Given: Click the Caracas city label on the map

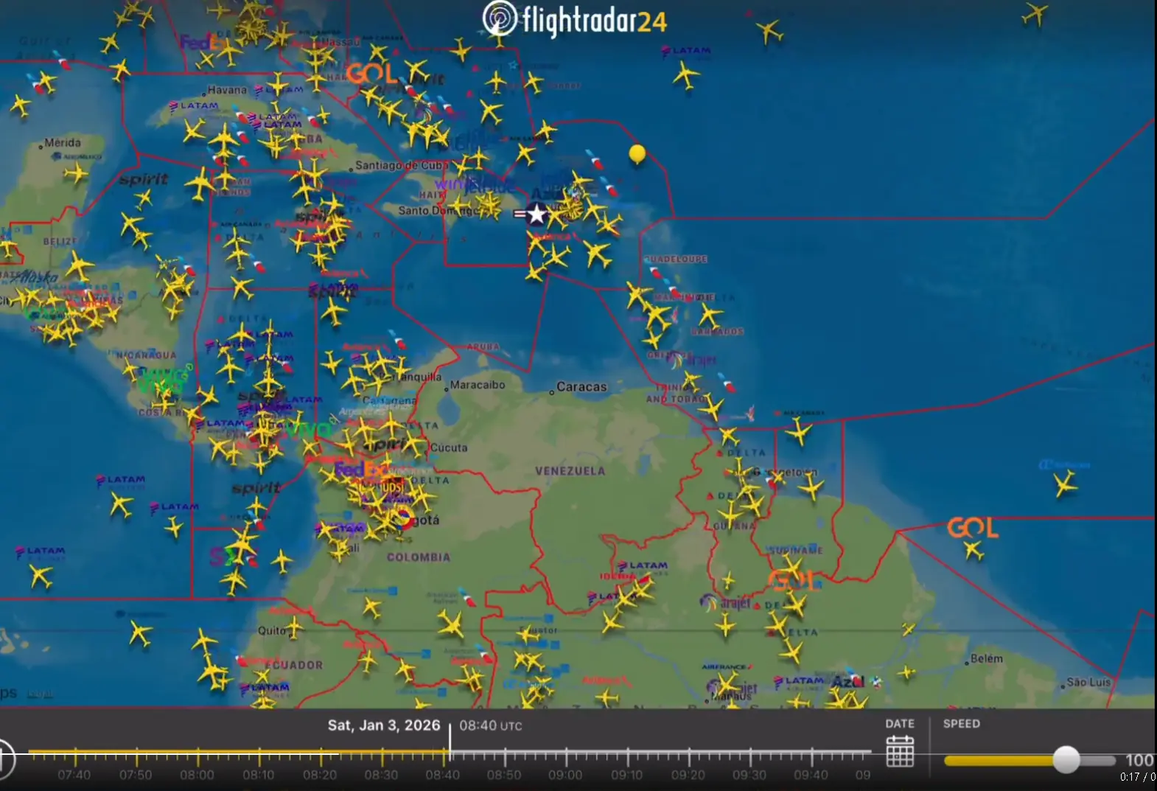Looking at the screenshot, I should coord(581,387).
